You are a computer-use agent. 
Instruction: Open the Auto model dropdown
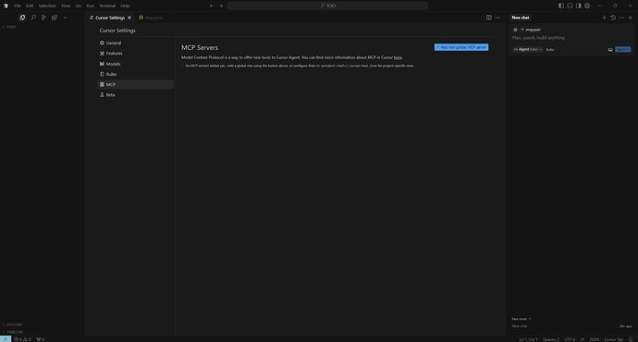click(x=551, y=50)
